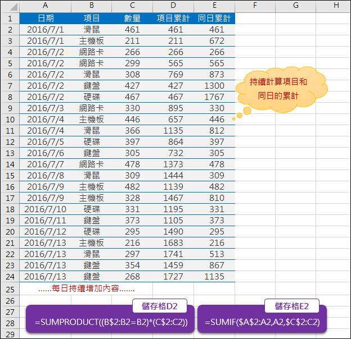351x339 pixels.
Task: Select cell C4 value 266
Action: coord(132,52)
